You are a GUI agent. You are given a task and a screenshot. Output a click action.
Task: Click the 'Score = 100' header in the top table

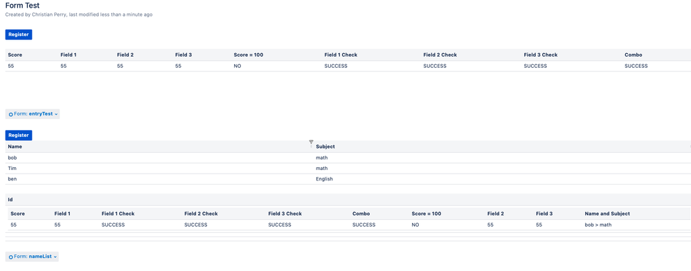tap(248, 55)
